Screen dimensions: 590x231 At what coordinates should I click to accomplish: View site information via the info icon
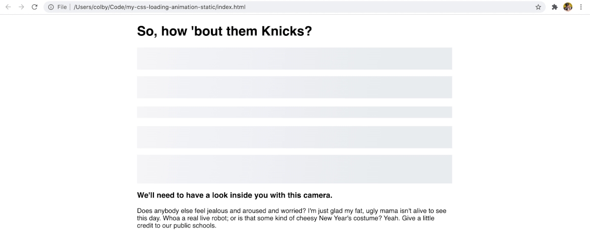51,7
